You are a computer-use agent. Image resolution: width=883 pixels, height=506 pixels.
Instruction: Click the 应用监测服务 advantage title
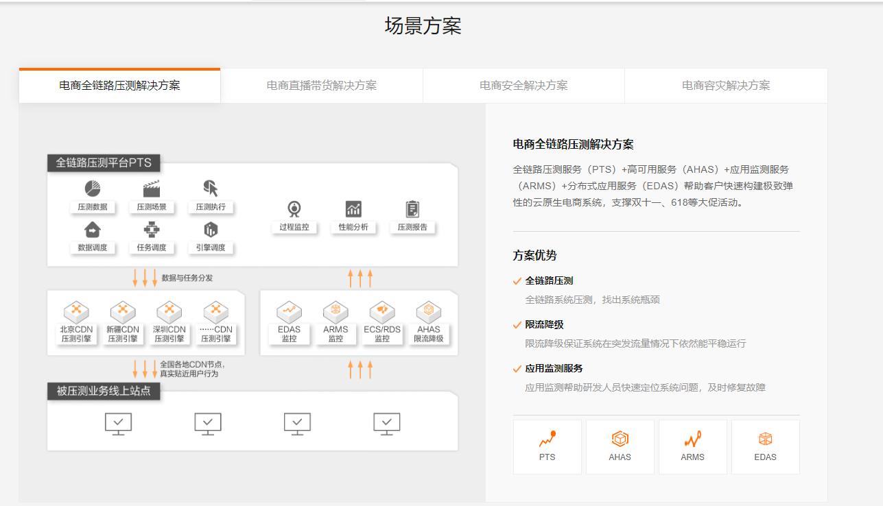click(x=554, y=368)
